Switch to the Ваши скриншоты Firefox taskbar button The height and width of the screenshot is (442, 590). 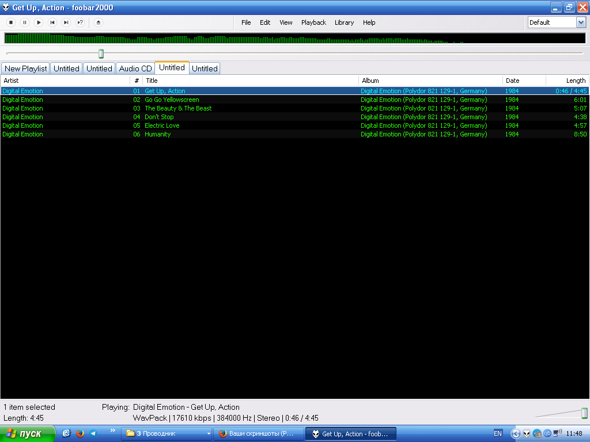[259, 434]
